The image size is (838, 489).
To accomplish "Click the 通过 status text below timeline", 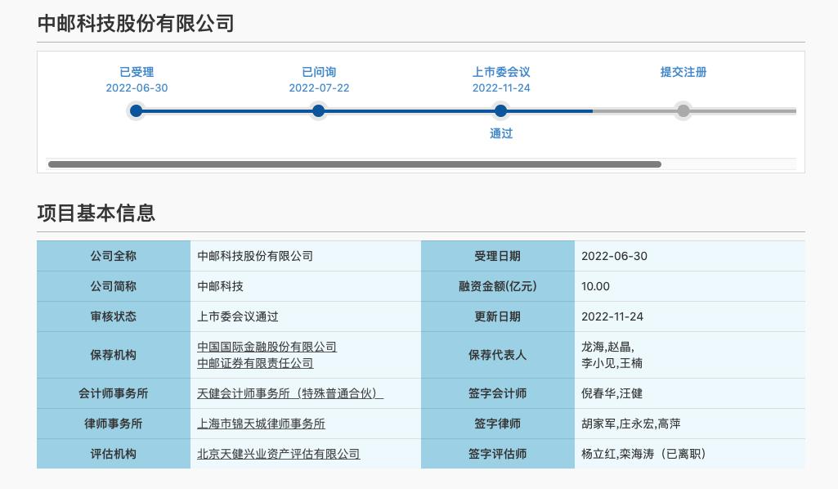I will click(500, 133).
